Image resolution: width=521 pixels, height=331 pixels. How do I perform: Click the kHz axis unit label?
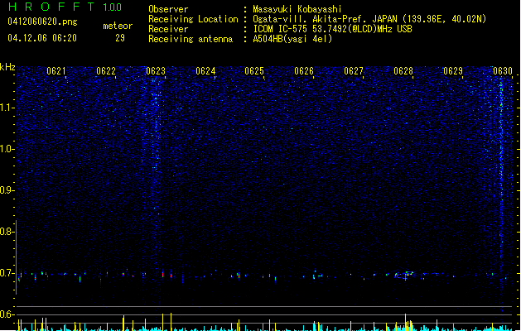point(7,67)
